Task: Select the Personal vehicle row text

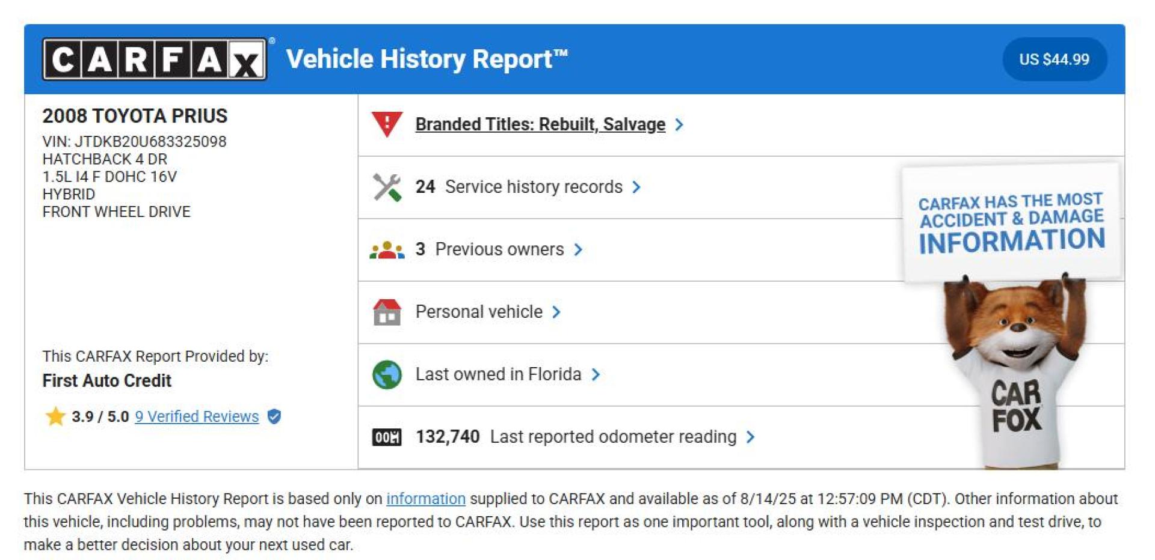Action: [x=479, y=312]
